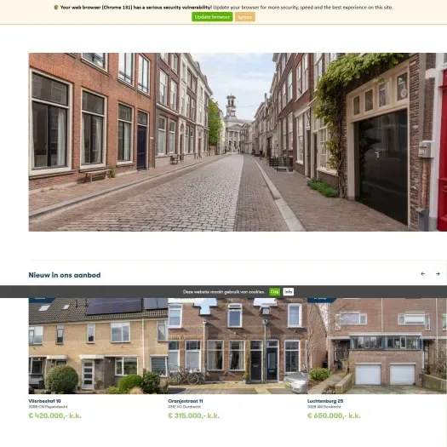Image resolution: width=447 pixels, height=447 pixels.
Task: Go to next listings with right arrow
Action: point(438,273)
